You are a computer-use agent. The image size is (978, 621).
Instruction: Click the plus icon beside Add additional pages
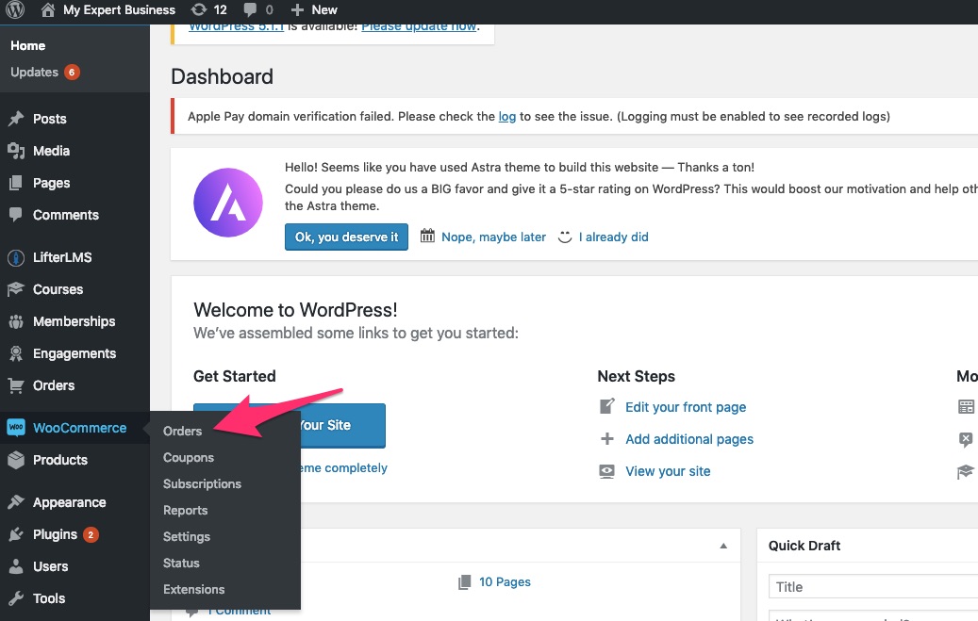point(606,439)
